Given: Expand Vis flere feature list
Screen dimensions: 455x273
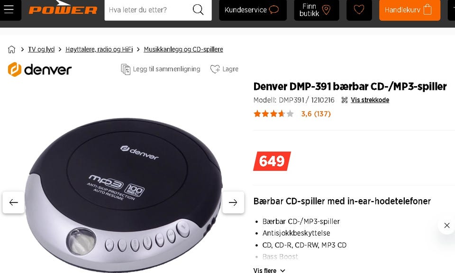Looking at the screenshot, I should coord(269,270).
